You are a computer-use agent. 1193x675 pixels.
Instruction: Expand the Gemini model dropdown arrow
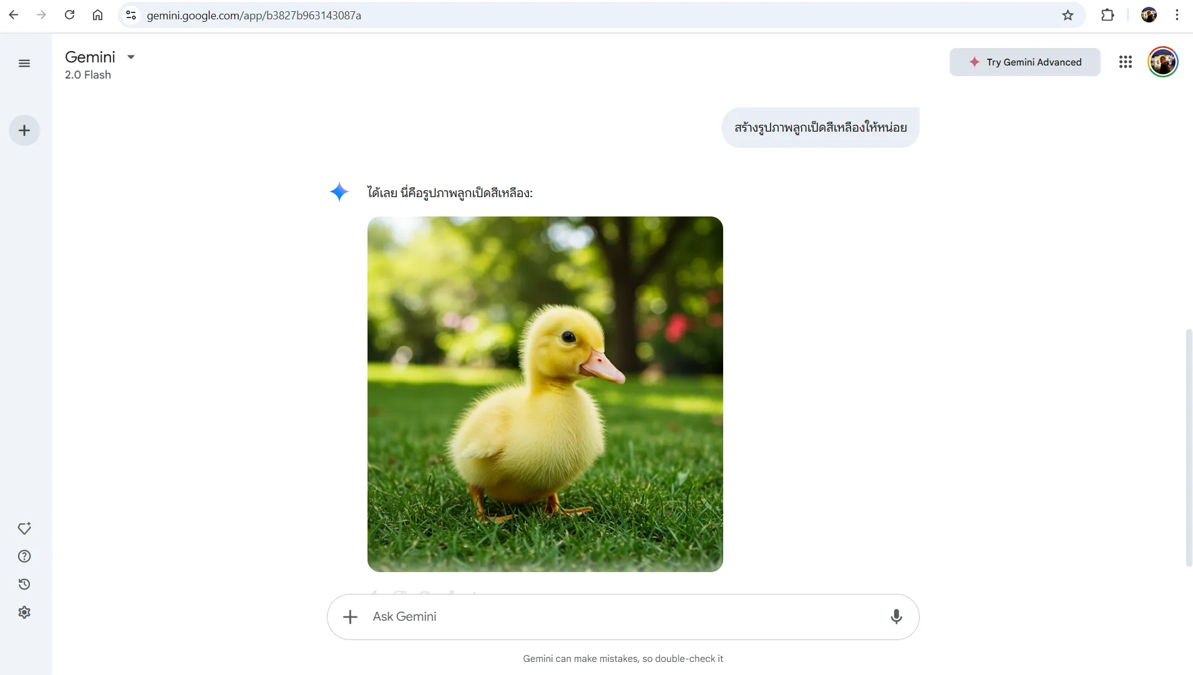click(x=131, y=57)
